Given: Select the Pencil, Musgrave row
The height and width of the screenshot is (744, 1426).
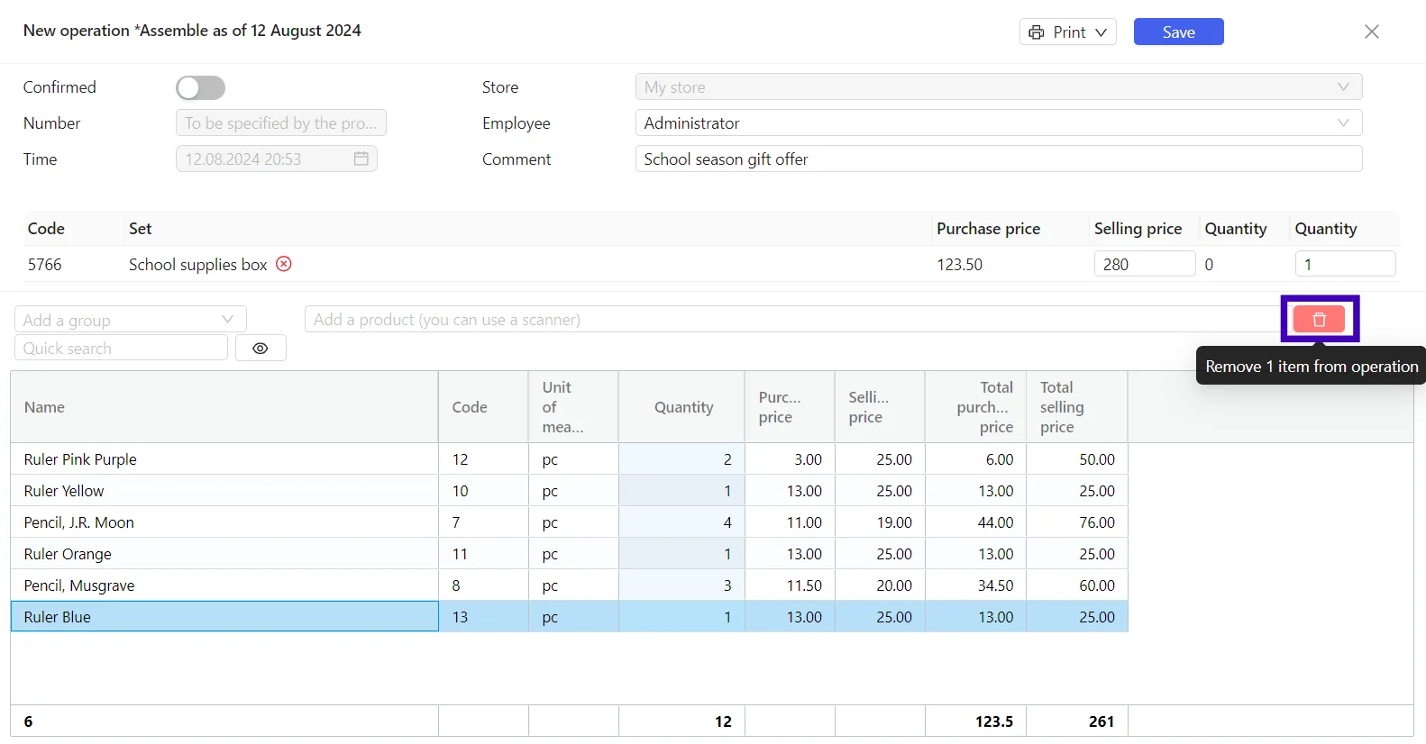Looking at the screenshot, I should pos(569,585).
